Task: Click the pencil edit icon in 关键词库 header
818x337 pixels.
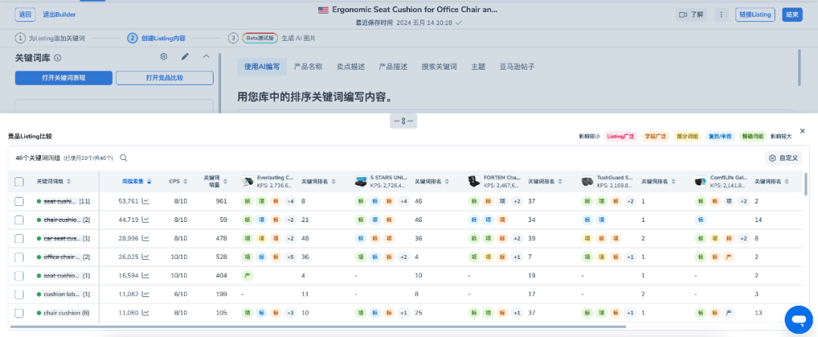Action: [185, 56]
